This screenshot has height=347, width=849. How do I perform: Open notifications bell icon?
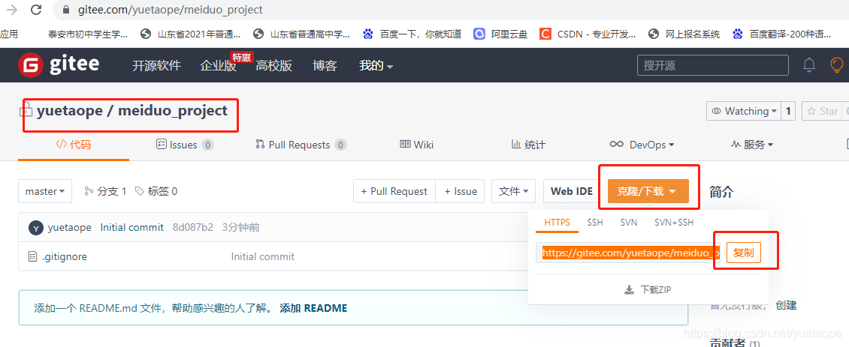pyautogui.click(x=809, y=65)
